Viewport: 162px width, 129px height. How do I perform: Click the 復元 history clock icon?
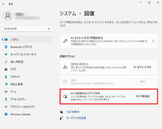(65, 82)
